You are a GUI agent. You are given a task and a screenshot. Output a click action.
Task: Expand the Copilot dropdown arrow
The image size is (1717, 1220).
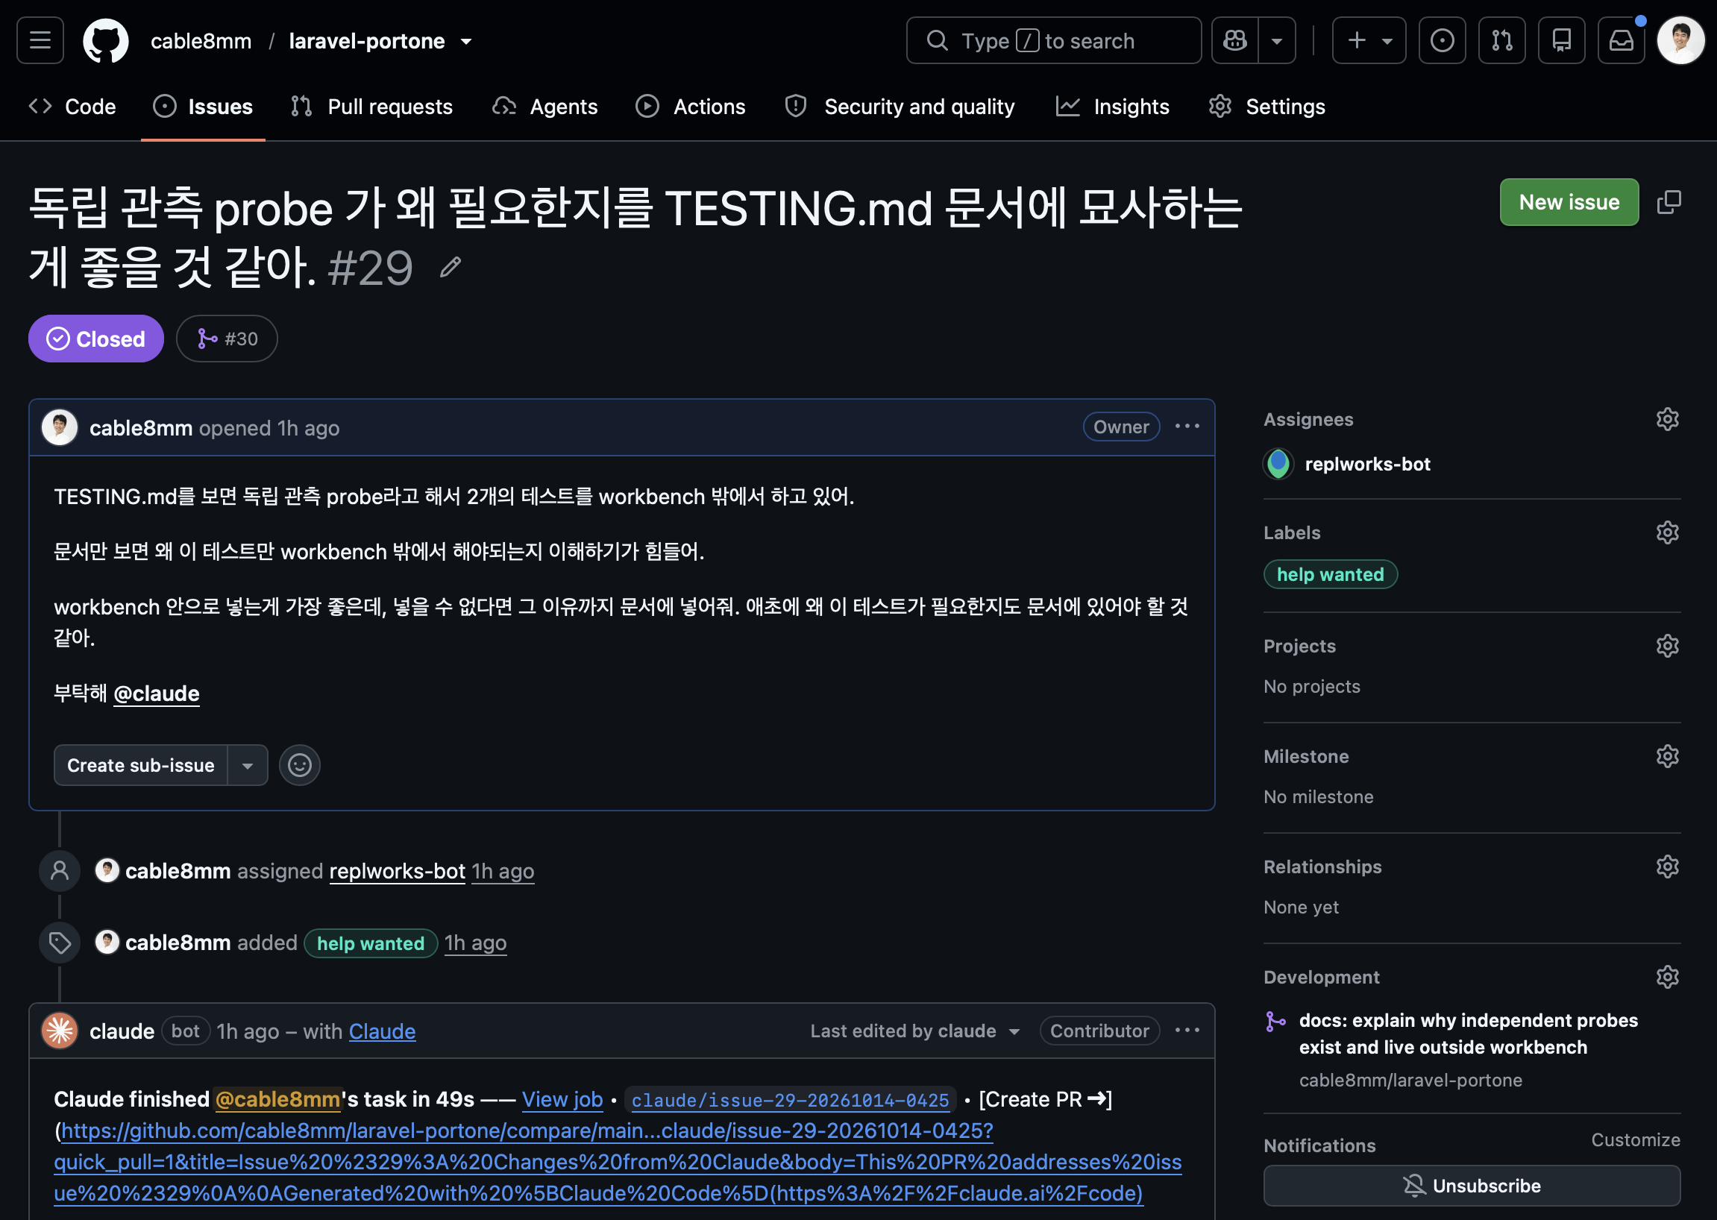pyautogui.click(x=1277, y=40)
